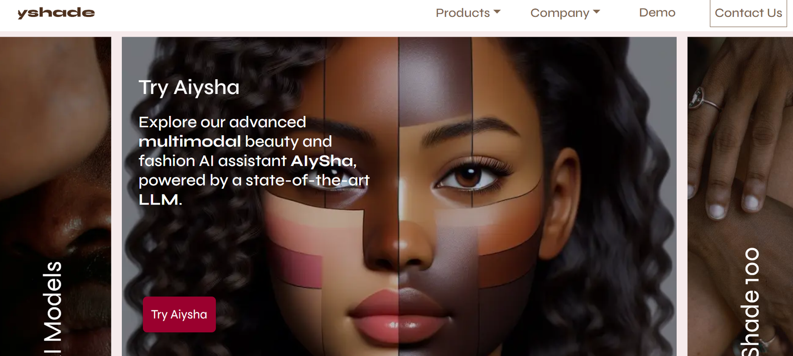This screenshot has height=356, width=793.
Task: Open the Products dropdown menu
Action: tap(468, 13)
